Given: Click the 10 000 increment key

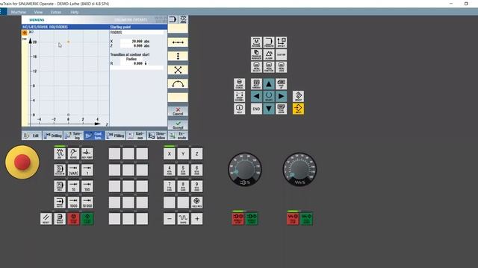Looking at the screenshot, I should click(87, 202).
